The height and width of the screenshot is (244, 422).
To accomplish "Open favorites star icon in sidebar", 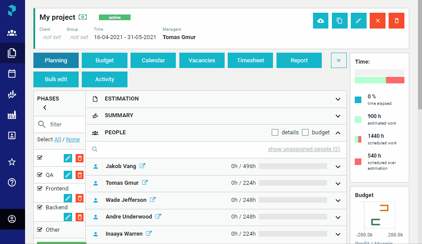I will (12, 162).
